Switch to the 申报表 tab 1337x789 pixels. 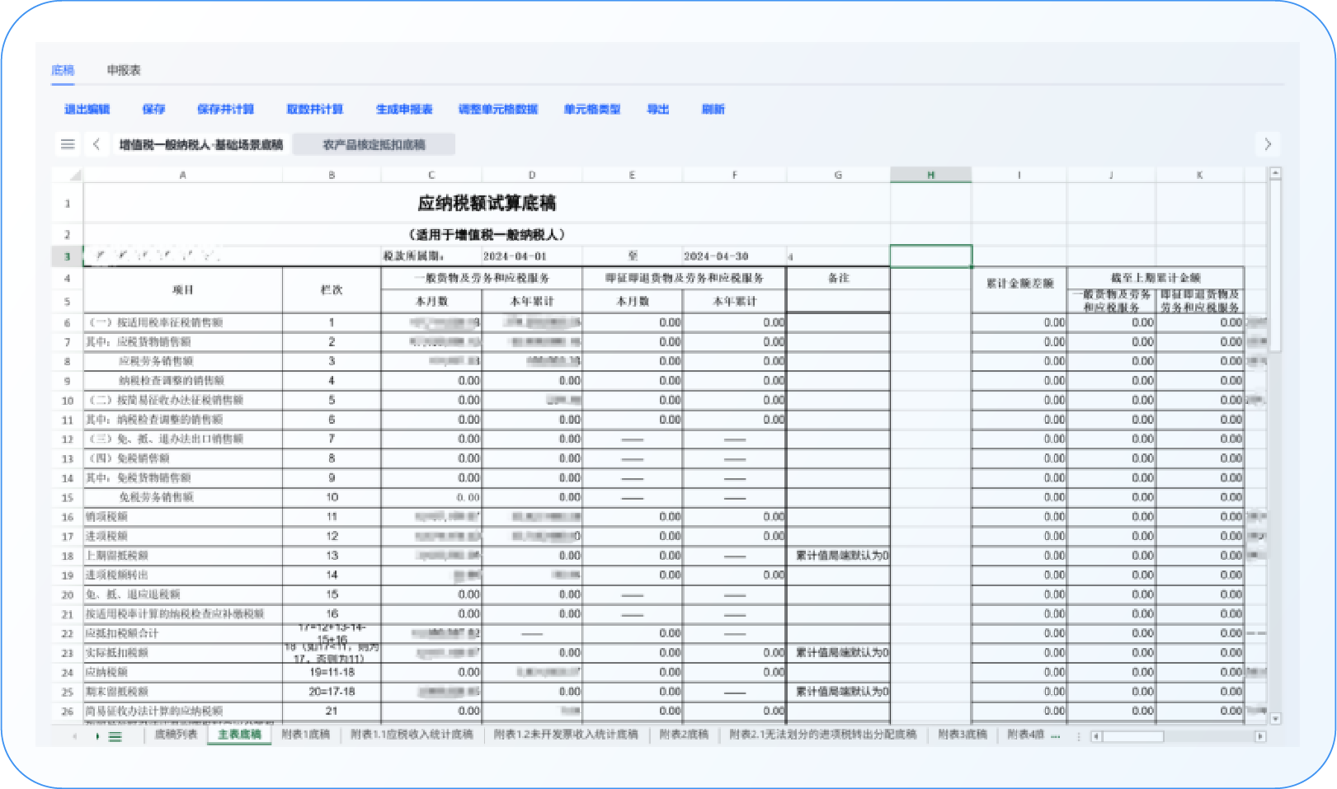124,71
